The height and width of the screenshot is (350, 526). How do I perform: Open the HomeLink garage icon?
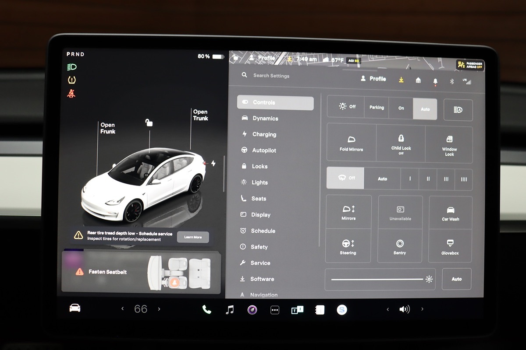(x=418, y=80)
